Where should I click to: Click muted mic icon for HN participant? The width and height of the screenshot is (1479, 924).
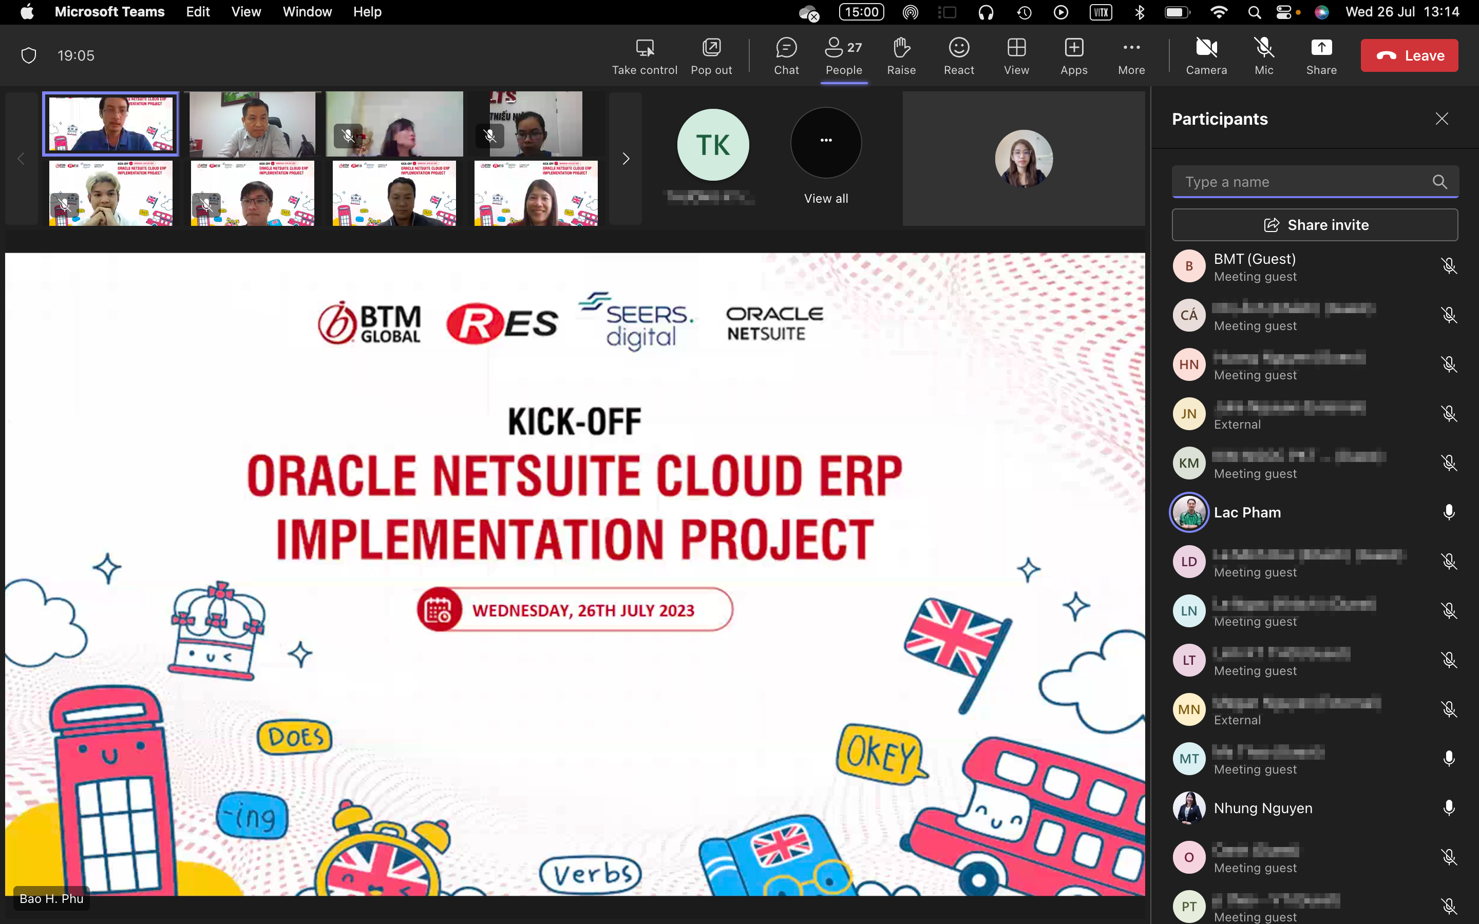1448,365
